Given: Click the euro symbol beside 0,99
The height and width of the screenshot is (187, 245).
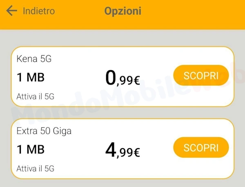Looking at the screenshot, I should 136,81.
